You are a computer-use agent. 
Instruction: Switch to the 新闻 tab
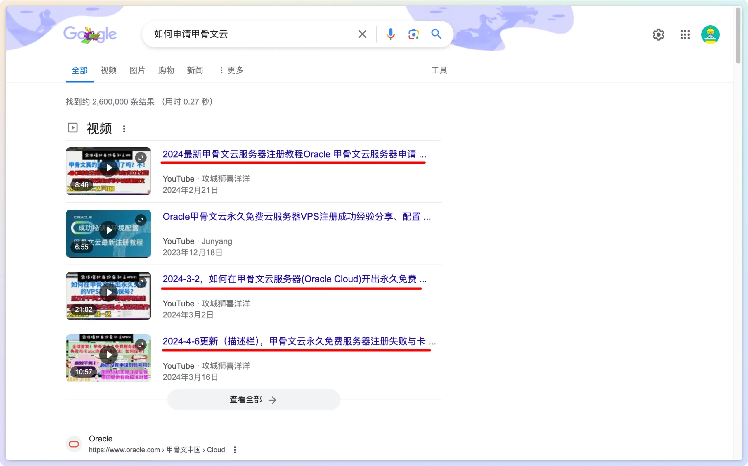(x=195, y=70)
